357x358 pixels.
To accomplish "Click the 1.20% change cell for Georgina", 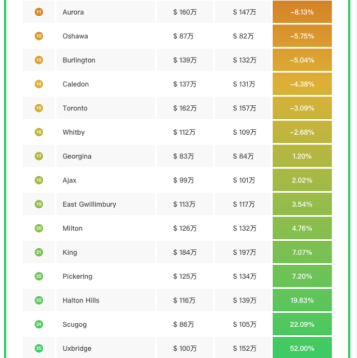I will point(302,156).
